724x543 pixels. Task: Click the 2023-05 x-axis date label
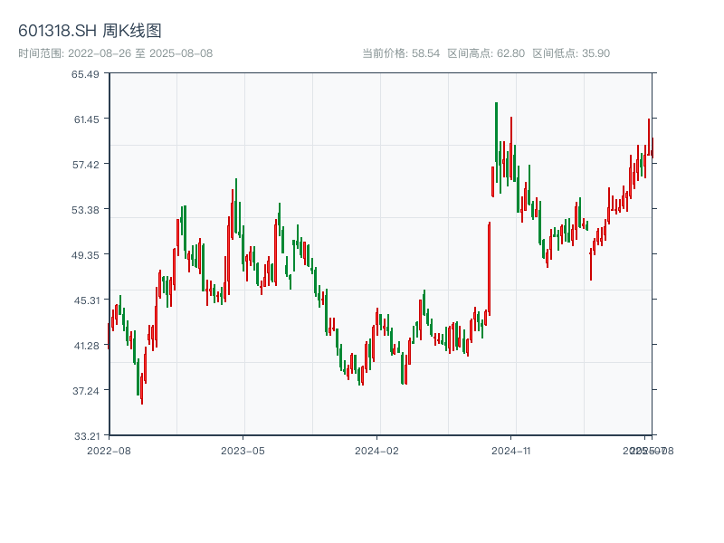243,450
